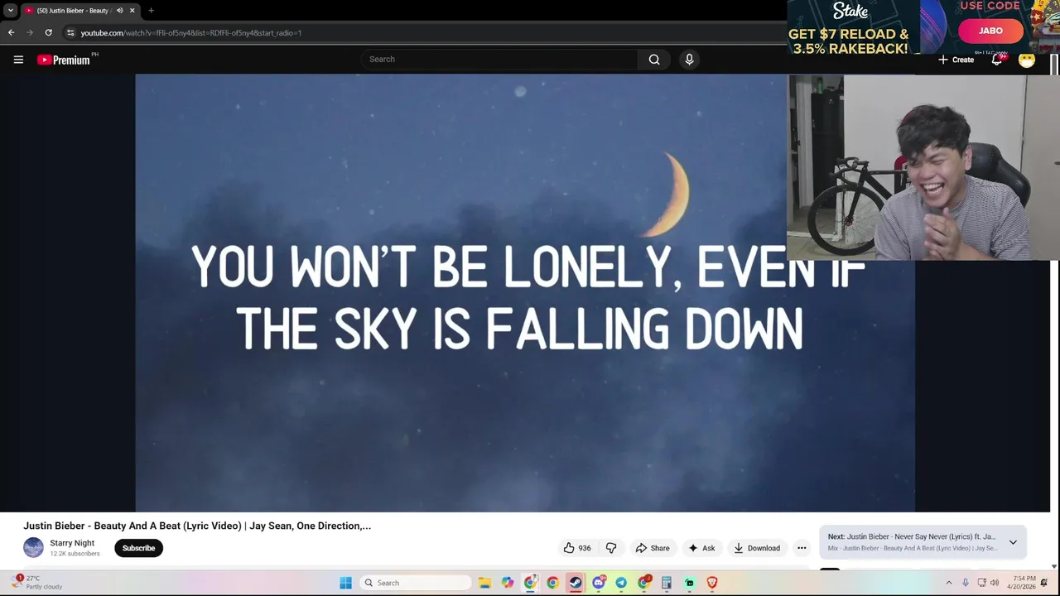Click the tray microphone icon
Image resolution: width=1060 pixels, height=596 pixels.
[966, 583]
